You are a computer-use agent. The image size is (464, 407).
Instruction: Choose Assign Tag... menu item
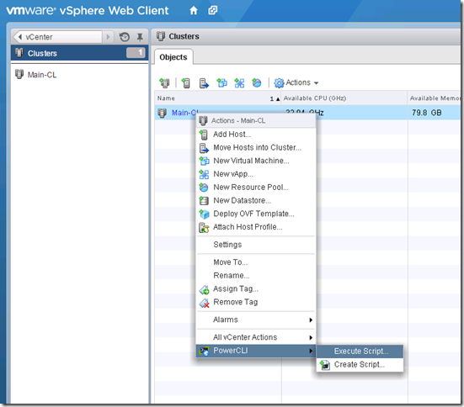click(x=256, y=288)
